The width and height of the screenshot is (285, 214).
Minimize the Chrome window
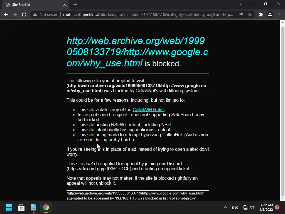[x=253, y=4]
